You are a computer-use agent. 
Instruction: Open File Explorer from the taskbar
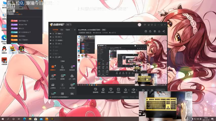click(30, 119)
